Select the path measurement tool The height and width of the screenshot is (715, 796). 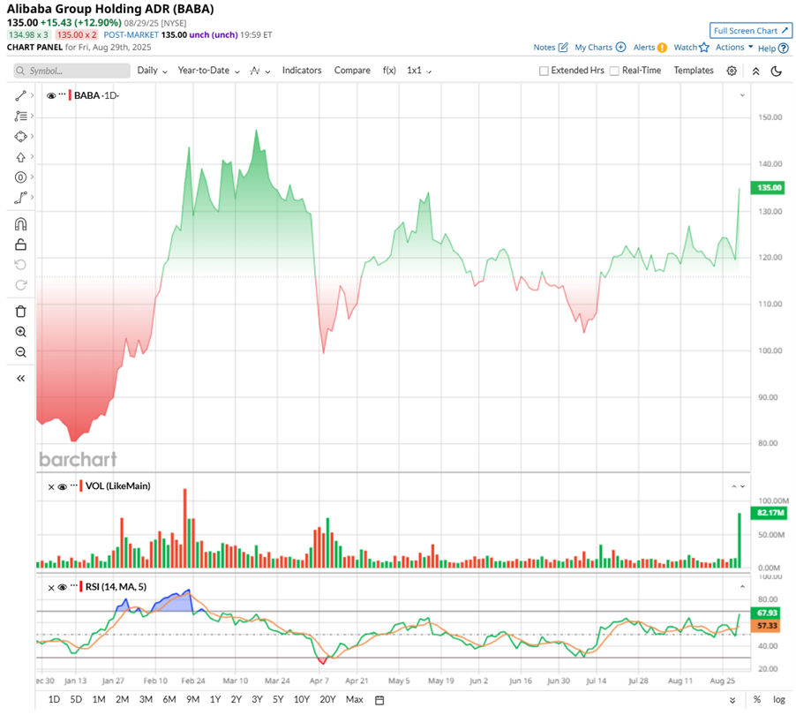click(x=20, y=198)
